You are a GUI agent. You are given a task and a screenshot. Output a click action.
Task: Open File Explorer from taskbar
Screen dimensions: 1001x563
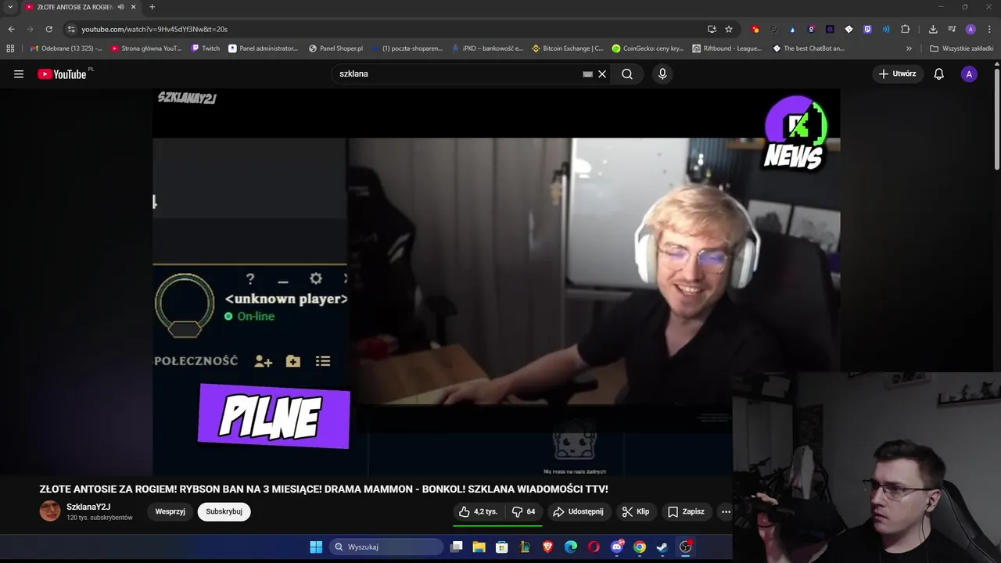tap(479, 547)
